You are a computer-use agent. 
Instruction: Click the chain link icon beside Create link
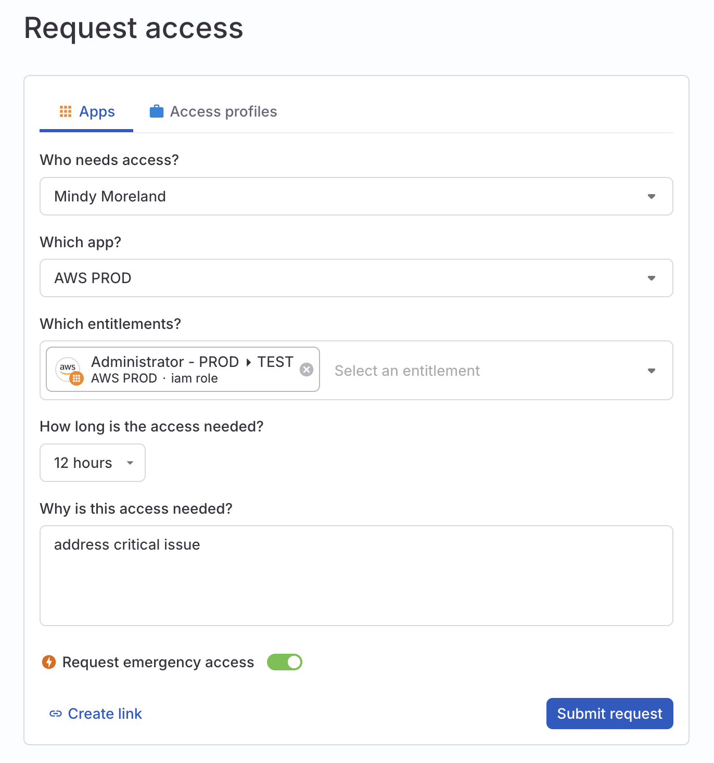[55, 714]
